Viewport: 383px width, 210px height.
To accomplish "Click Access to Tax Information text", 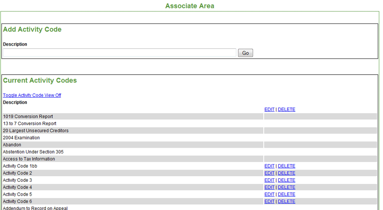I will pyautogui.click(x=29, y=159).
